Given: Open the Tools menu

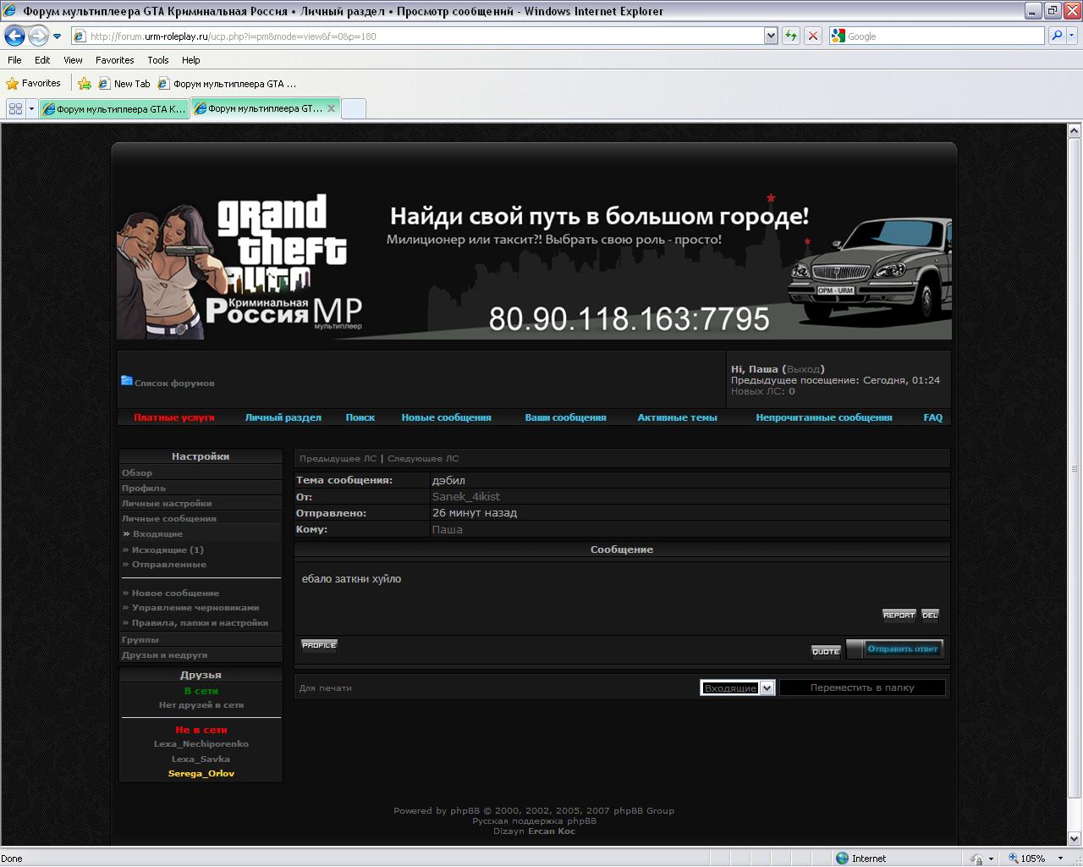Looking at the screenshot, I should point(157,60).
